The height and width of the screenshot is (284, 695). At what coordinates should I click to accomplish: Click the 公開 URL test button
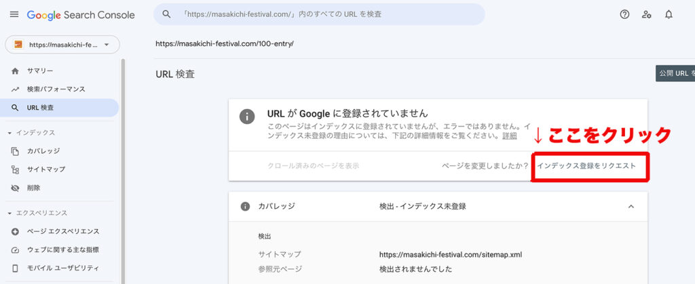click(x=675, y=73)
